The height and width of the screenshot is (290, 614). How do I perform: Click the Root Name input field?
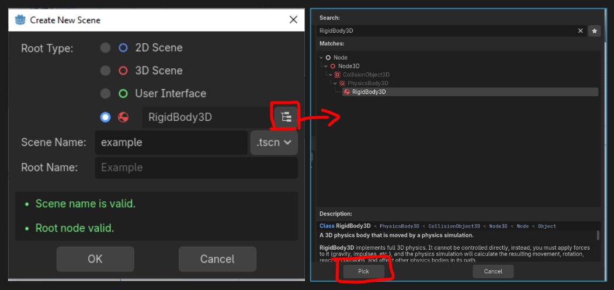(196, 167)
